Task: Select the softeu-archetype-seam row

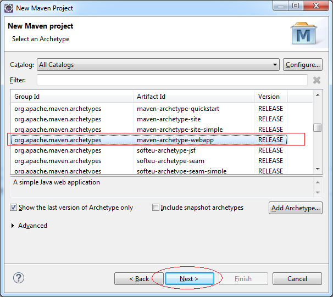Action: point(149,161)
